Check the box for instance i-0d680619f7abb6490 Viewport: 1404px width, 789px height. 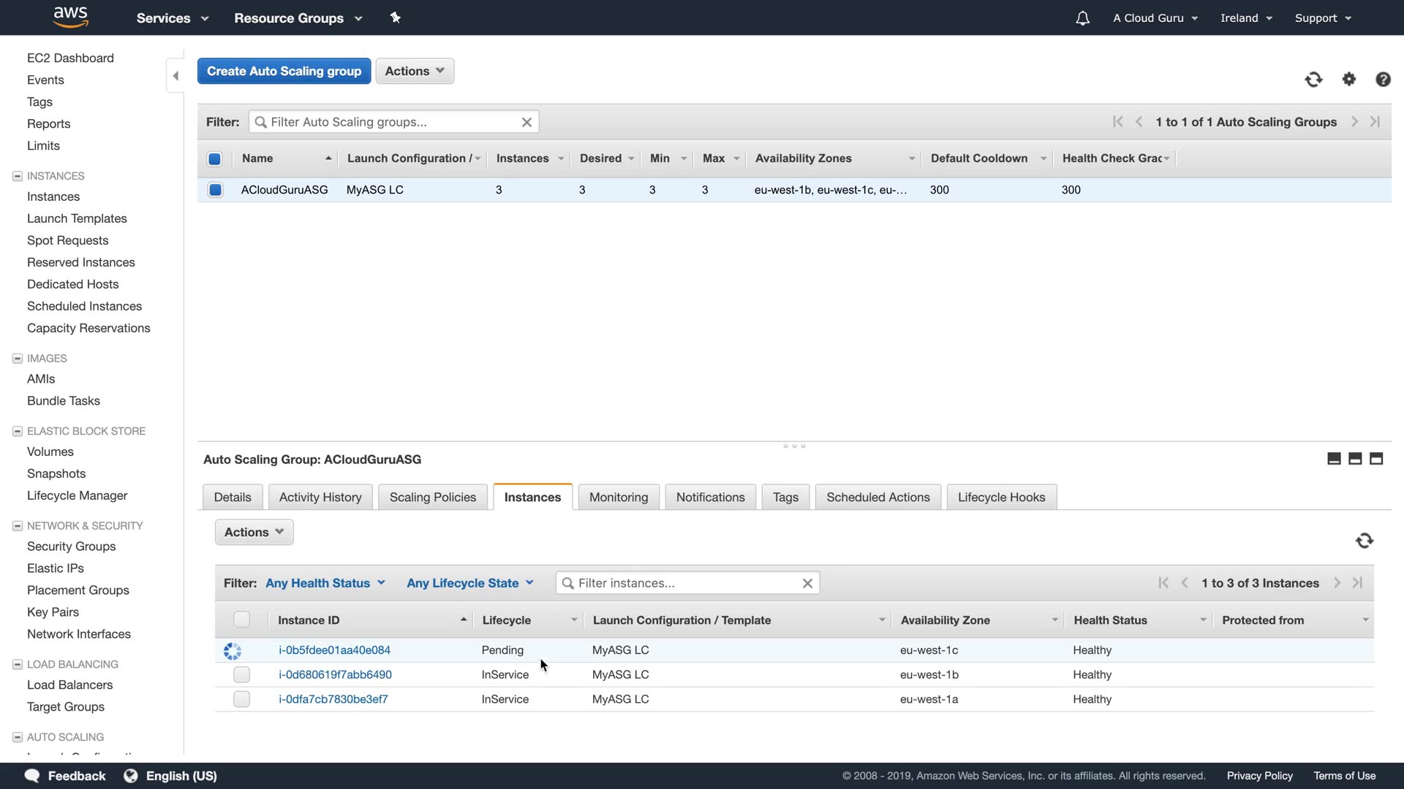[241, 675]
